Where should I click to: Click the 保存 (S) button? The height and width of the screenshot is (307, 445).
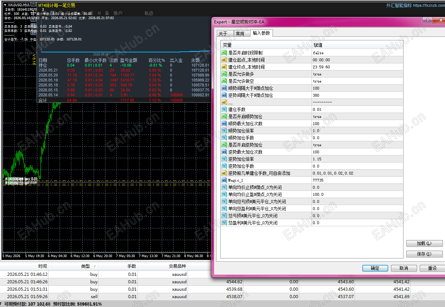pyautogui.click(x=424, y=254)
